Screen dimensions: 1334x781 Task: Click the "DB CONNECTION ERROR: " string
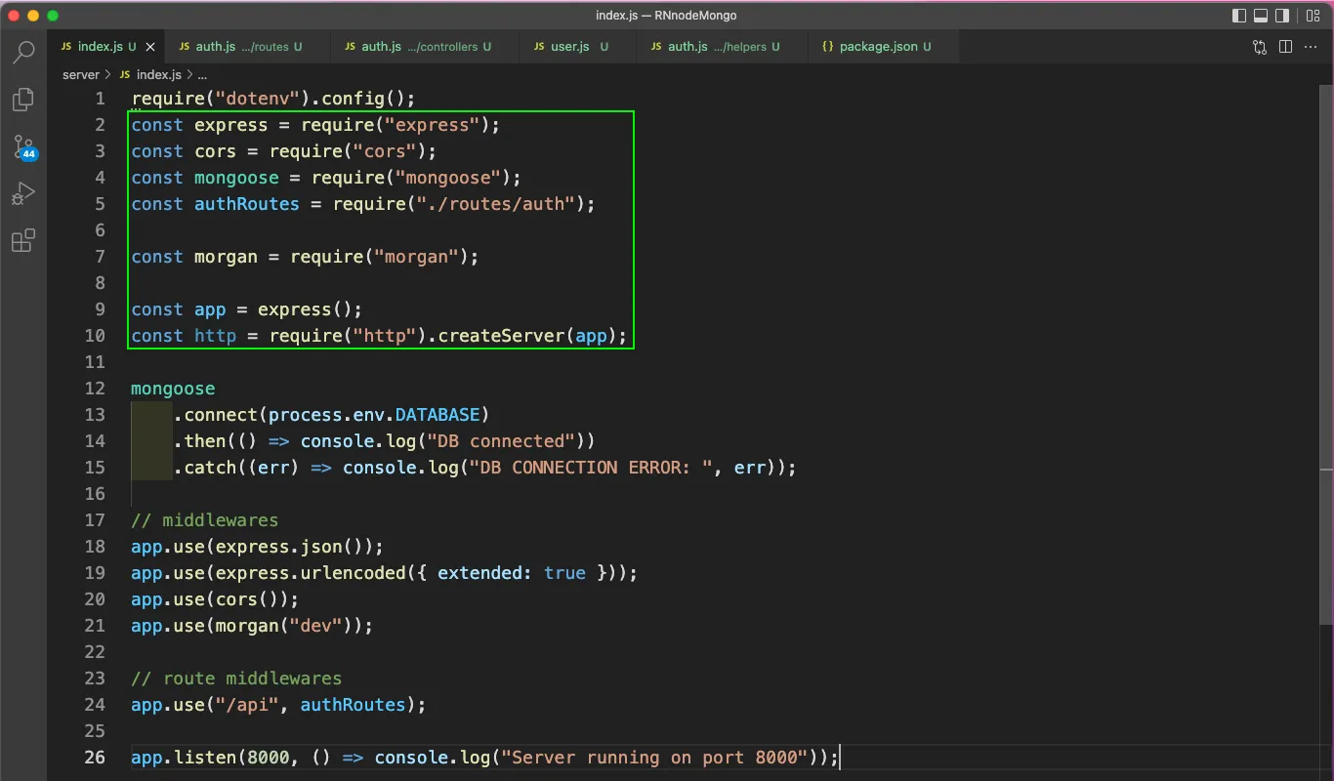(592, 468)
